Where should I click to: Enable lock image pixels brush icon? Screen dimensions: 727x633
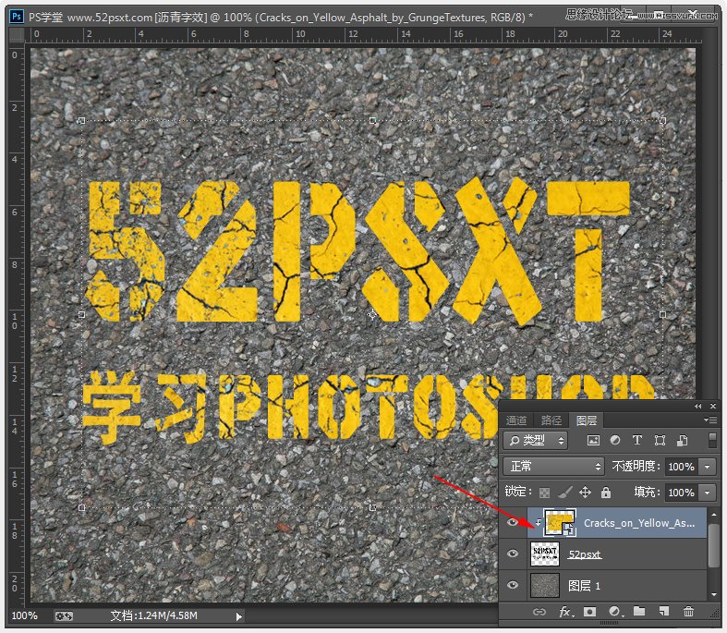tap(564, 492)
